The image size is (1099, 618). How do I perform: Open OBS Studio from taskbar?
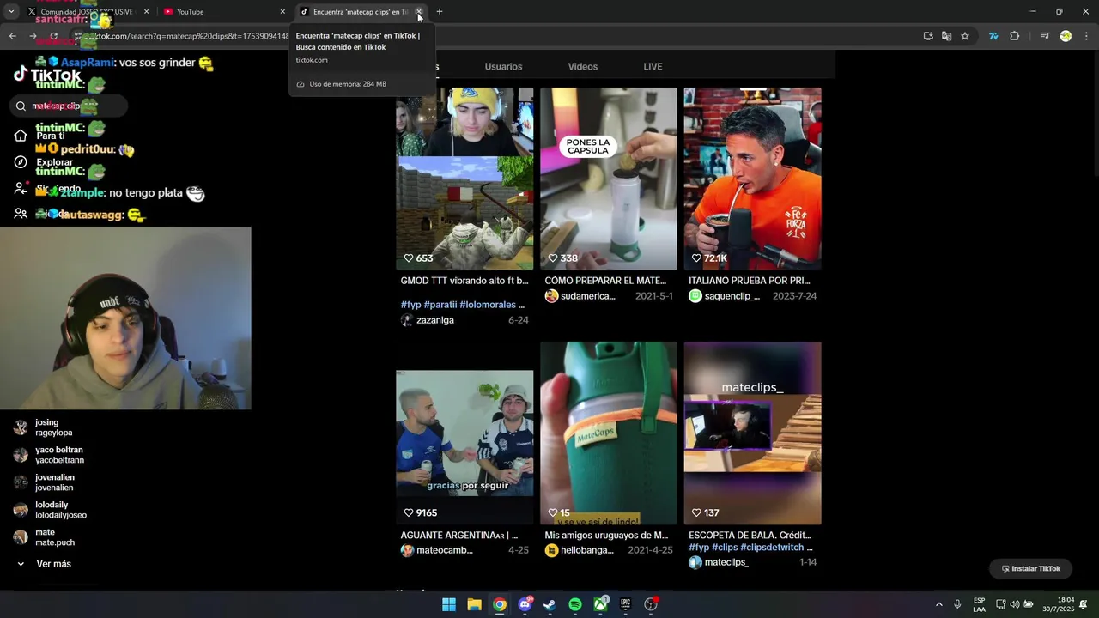pyautogui.click(x=651, y=604)
